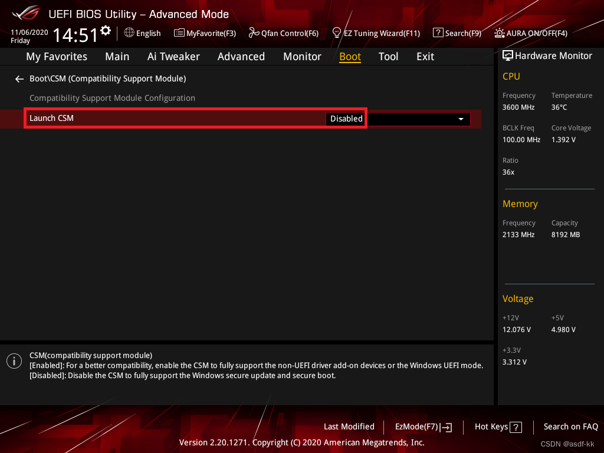Screen dimensions: 604x453
Task: Switch to the Exit tab
Action: point(425,57)
